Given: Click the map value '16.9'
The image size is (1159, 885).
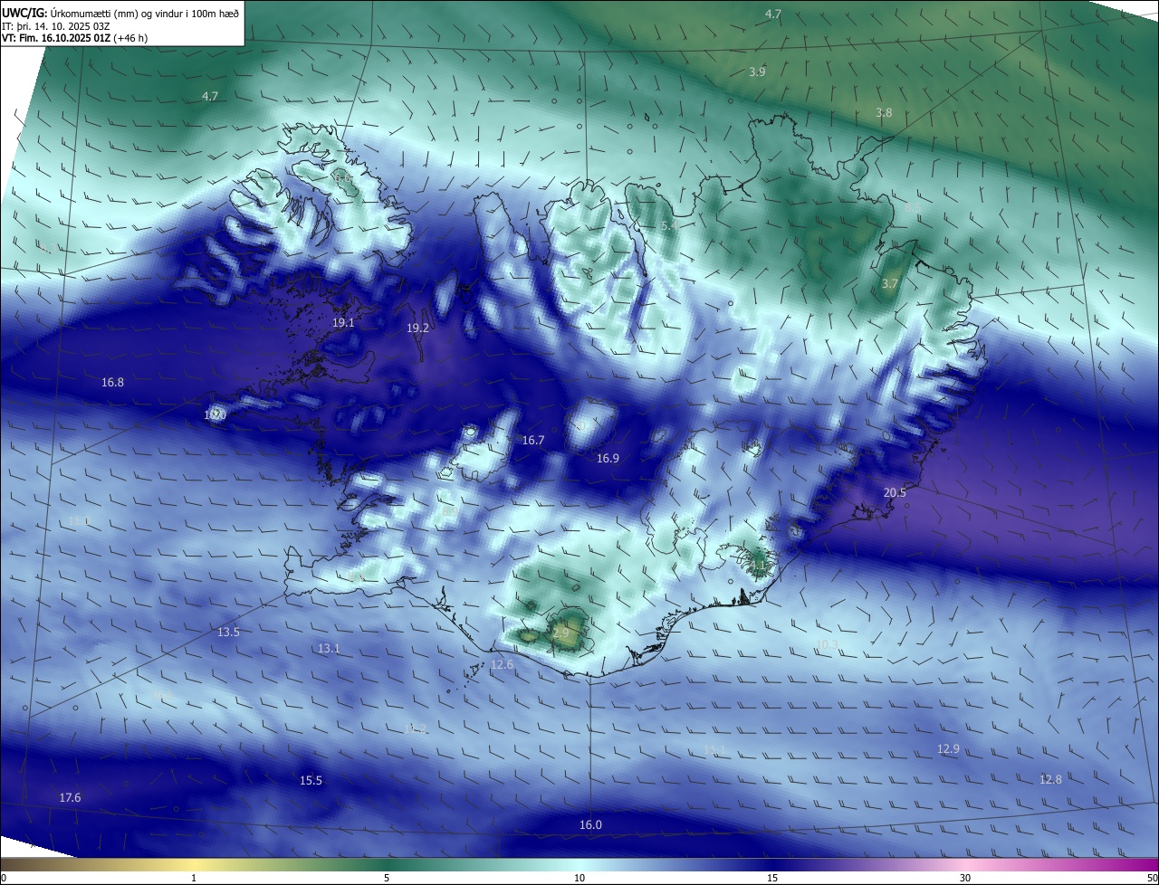Looking at the screenshot, I should coord(608,459).
